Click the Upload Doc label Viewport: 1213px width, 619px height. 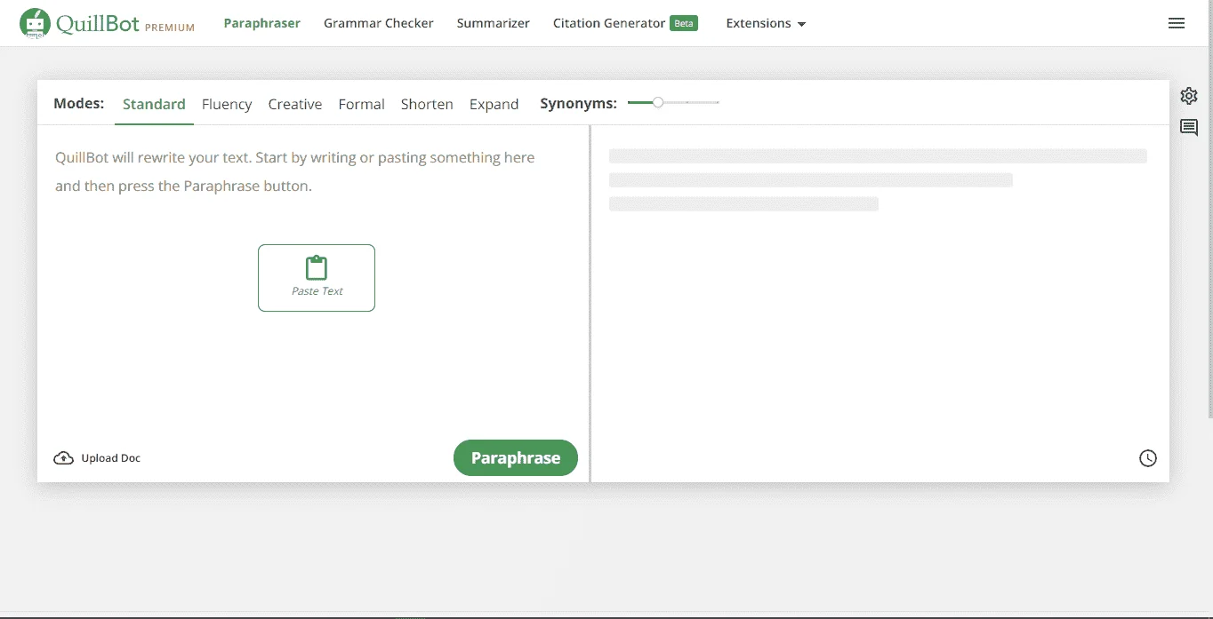[111, 458]
